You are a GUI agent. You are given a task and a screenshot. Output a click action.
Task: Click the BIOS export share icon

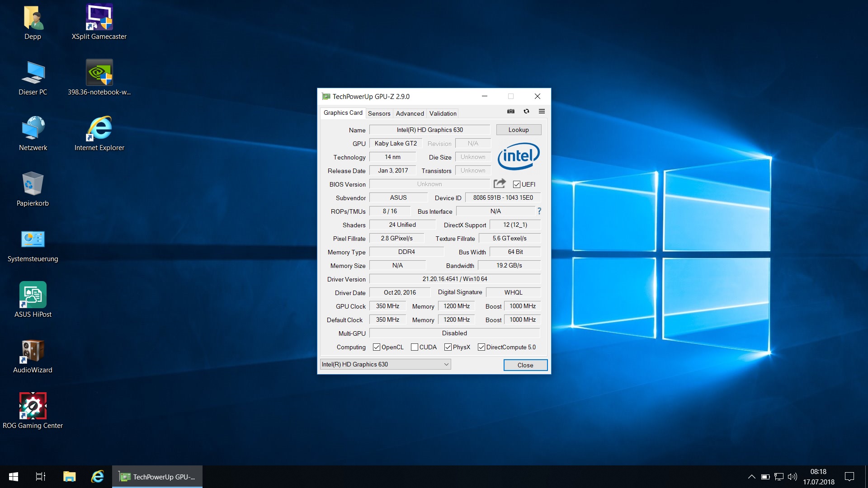[x=500, y=183]
